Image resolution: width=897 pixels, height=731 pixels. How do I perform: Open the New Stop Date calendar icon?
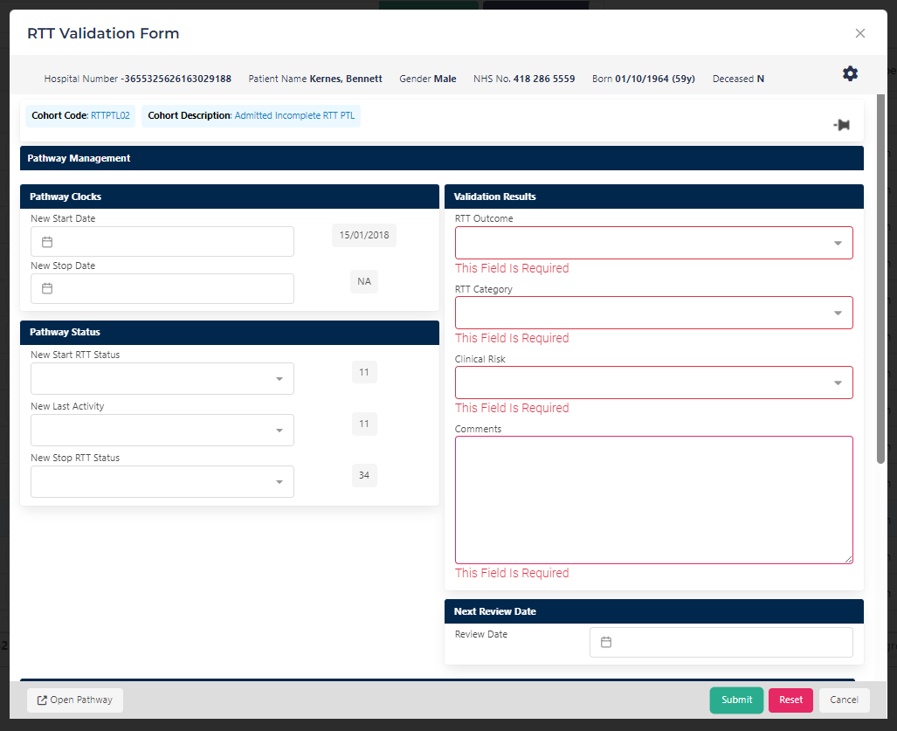pos(48,289)
